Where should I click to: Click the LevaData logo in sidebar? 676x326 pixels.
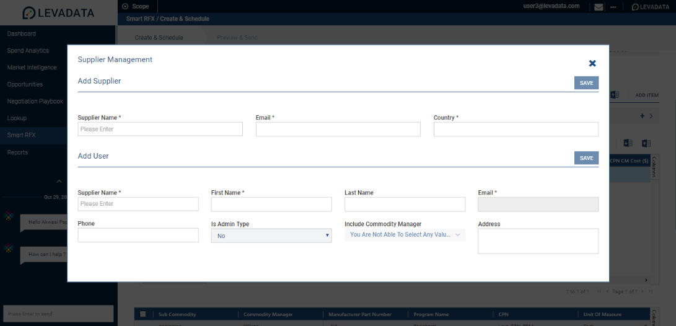point(58,13)
